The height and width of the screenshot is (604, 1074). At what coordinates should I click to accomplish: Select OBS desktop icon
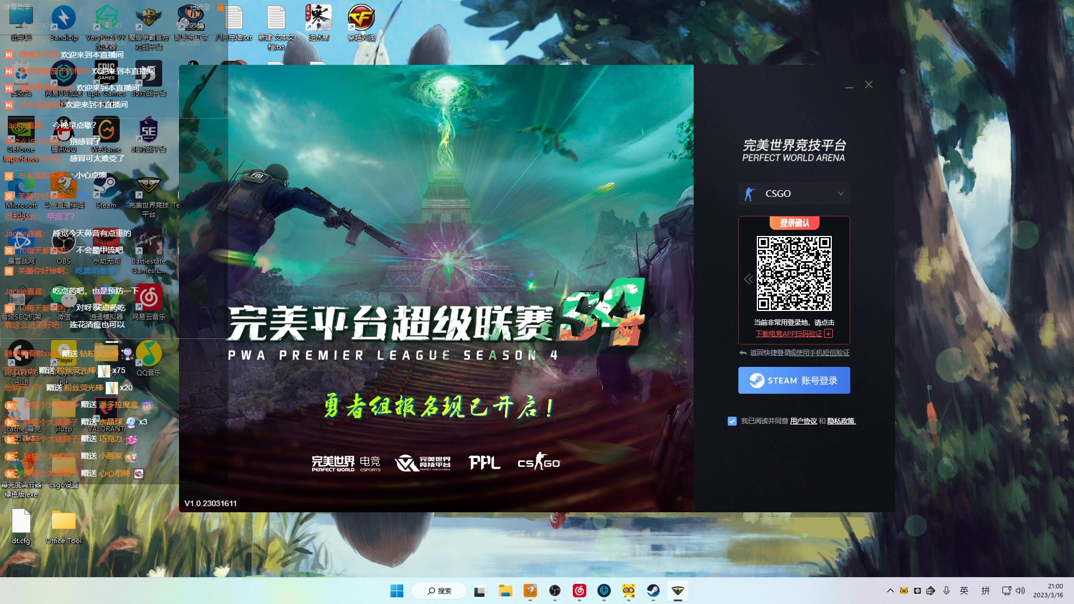tap(64, 247)
